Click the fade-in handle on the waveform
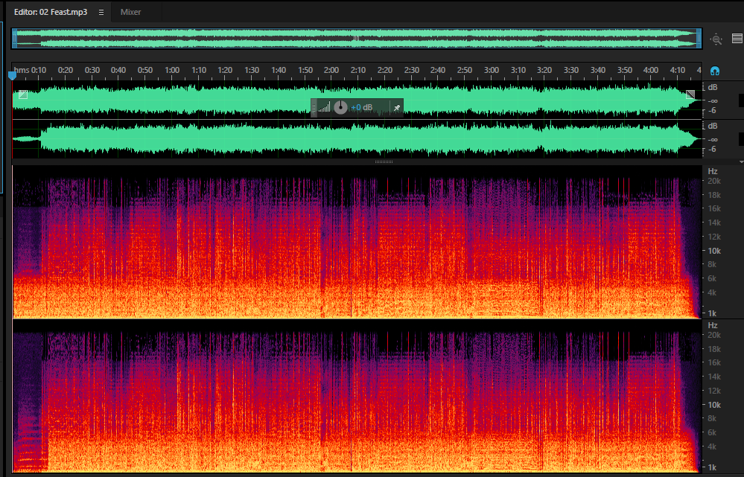The width and height of the screenshot is (744, 477). (x=23, y=95)
